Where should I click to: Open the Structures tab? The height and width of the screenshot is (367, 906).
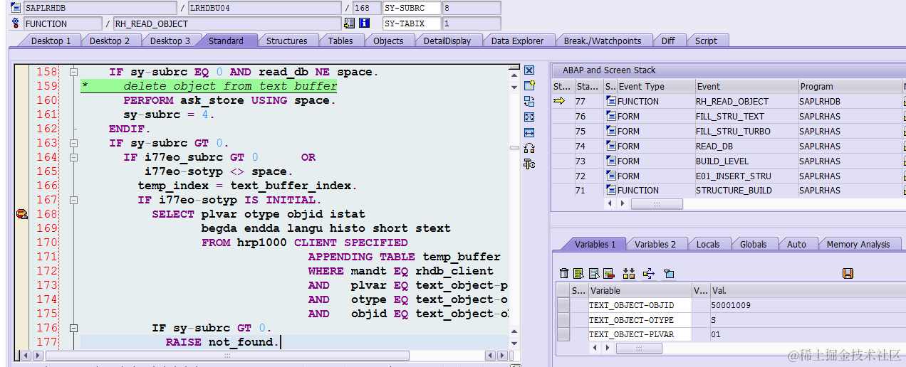[x=286, y=41]
